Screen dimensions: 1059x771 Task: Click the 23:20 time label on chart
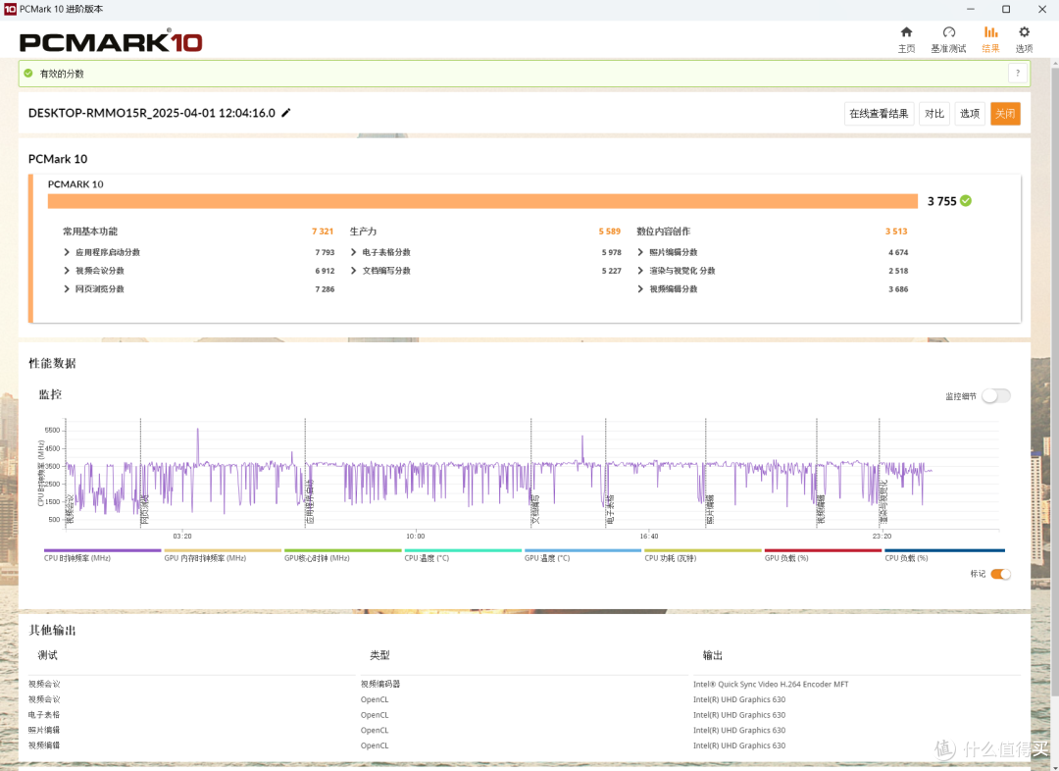point(882,536)
